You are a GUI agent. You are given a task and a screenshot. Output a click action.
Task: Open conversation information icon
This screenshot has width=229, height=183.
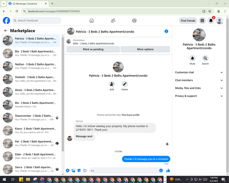coord(166,31)
